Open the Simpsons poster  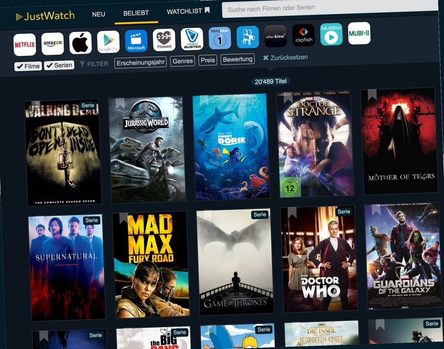click(x=238, y=336)
